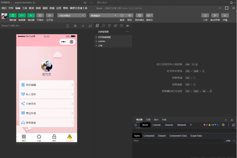The image size is (237, 158).
Task: Click the real device debugging bug icon
Action: (139, 15)
